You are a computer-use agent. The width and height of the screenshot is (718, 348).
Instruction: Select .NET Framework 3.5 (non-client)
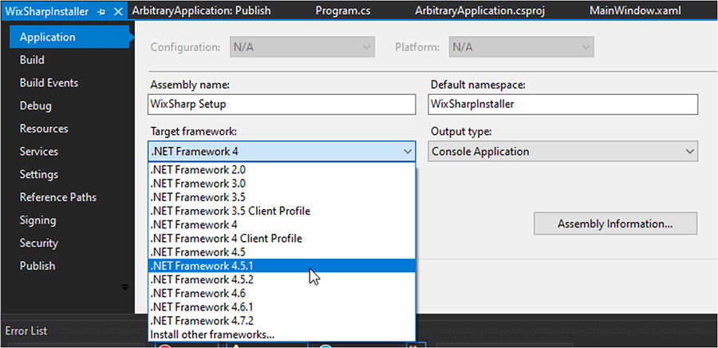(x=282, y=197)
